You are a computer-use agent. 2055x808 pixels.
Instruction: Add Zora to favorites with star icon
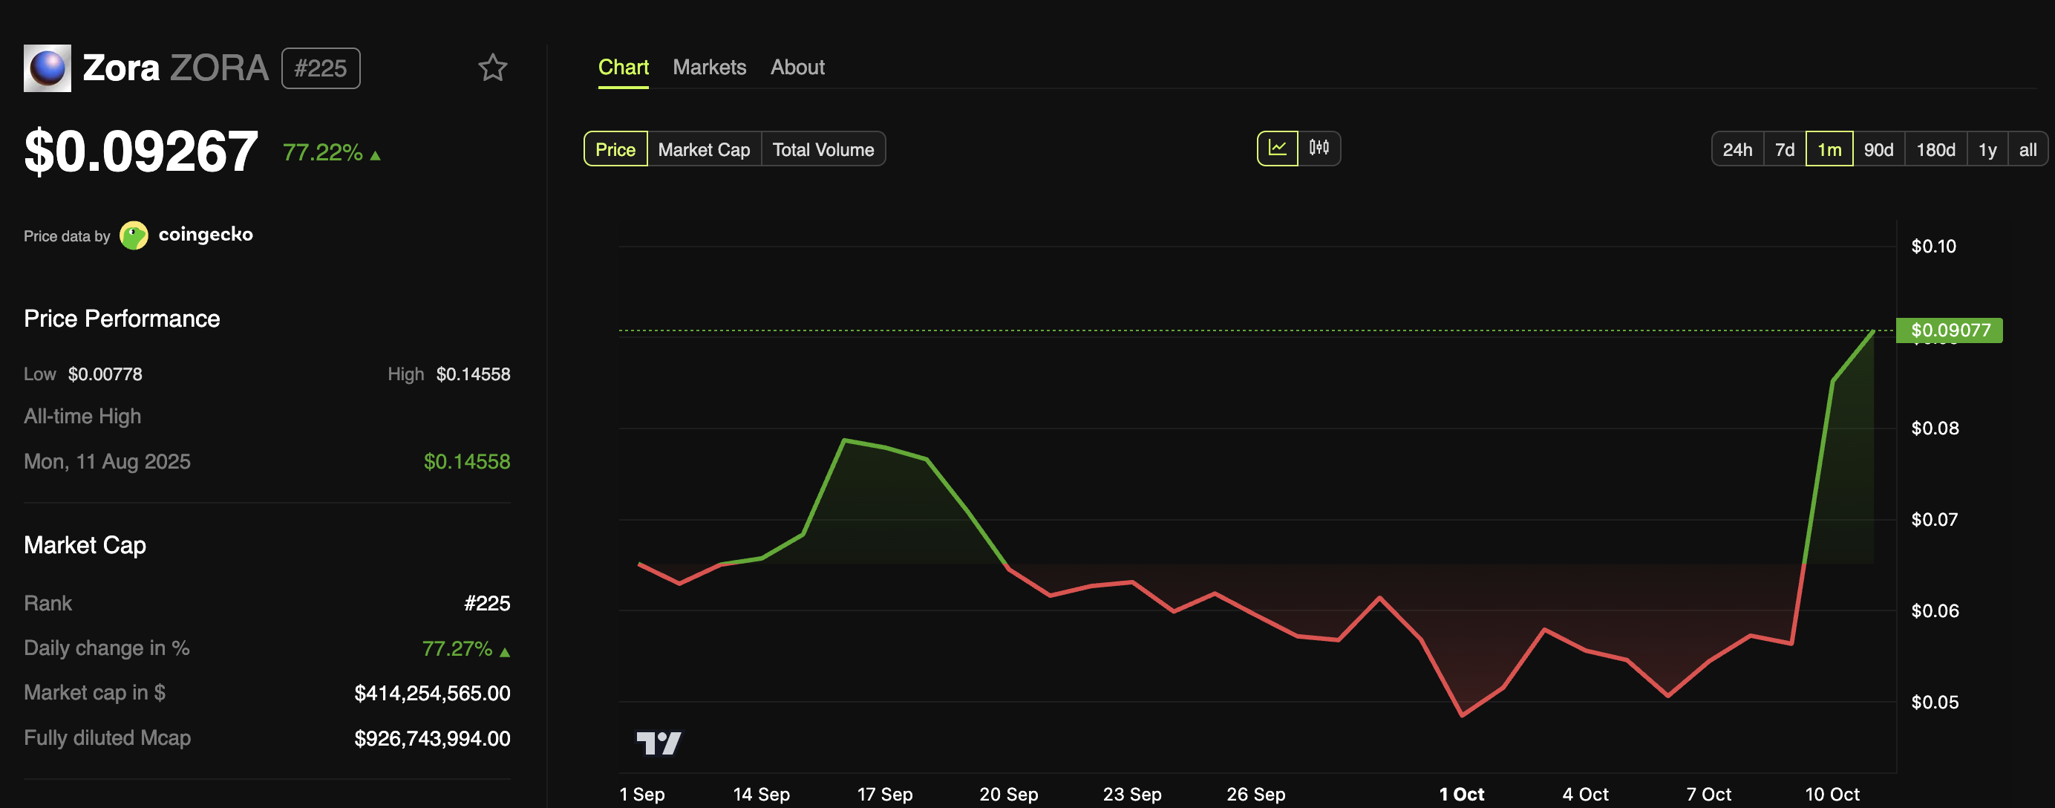point(492,68)
